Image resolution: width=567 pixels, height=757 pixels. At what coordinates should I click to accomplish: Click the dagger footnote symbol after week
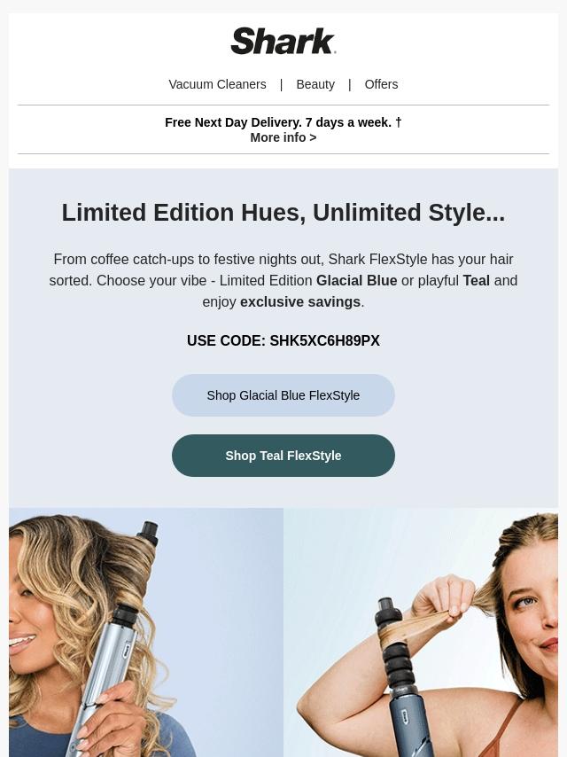pyautogui.click(x=399, y=122)
